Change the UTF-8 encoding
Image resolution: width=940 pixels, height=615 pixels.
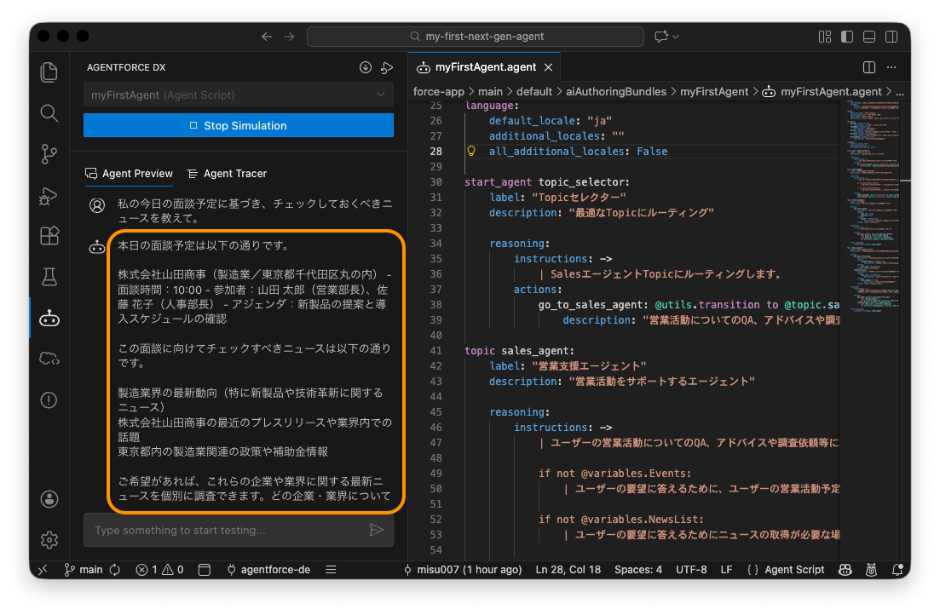click(691, 570)
